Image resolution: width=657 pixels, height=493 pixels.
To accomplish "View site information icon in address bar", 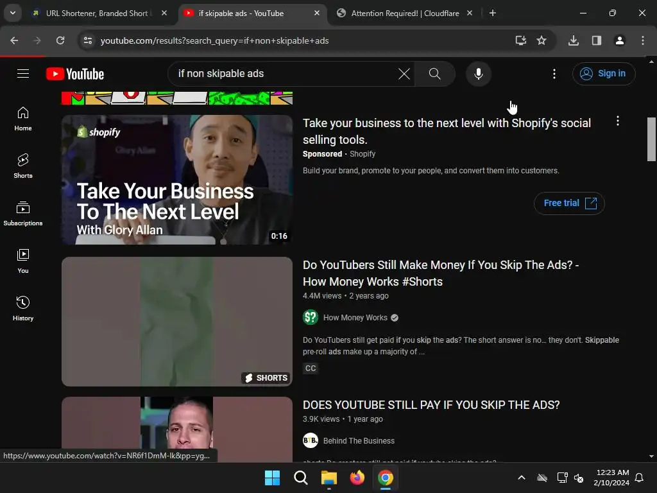I will coord(88,40).
